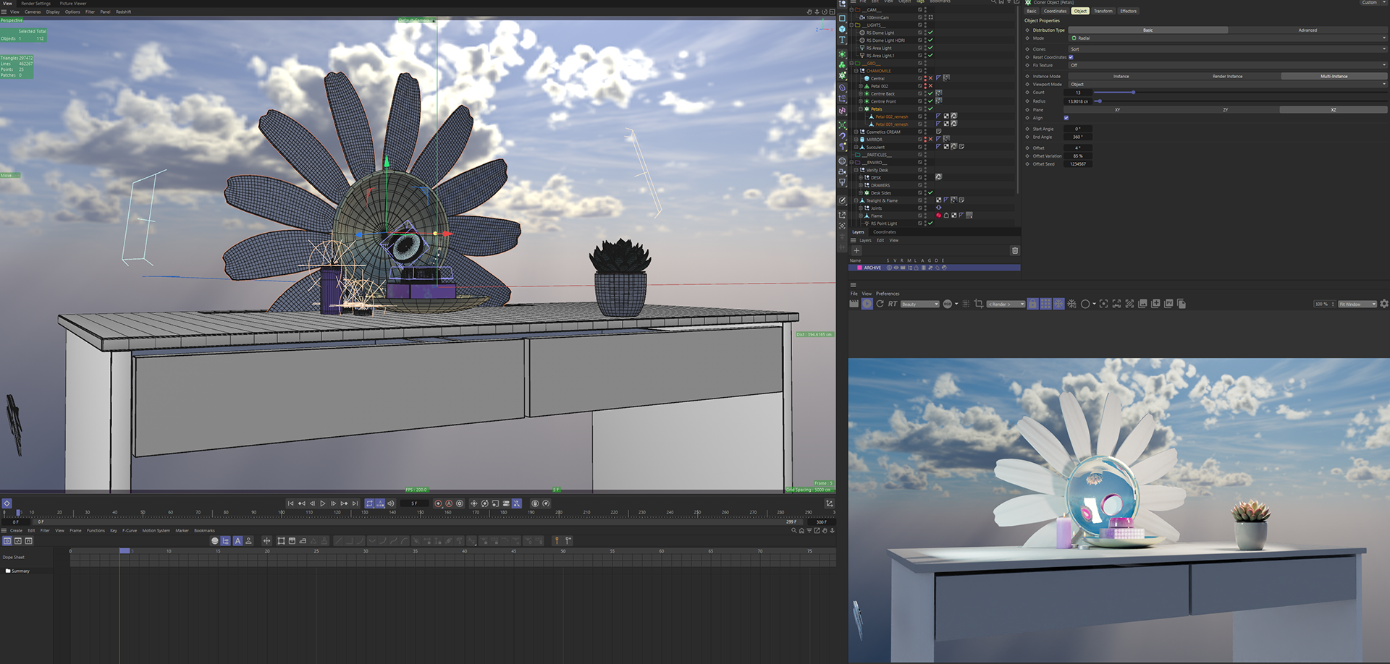The height and width of the screenshot is (664, 1390).
Task: Disable the RS Dome Light HDRI checkmark
Action: [x=930, y=41]
